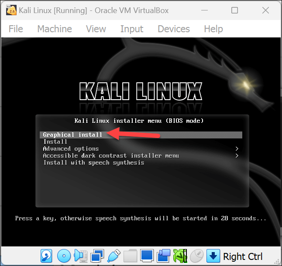282x266 pixels.
Task: Open the Help menu
Action: (x=213, y=29)
